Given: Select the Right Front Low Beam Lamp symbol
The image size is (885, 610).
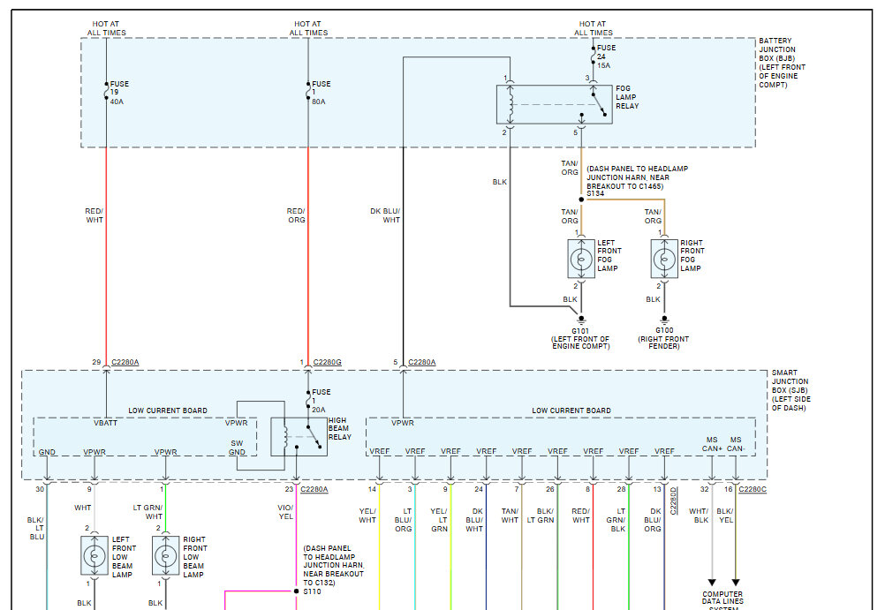Looking at the screenshot, I should [x=165, y=556].
